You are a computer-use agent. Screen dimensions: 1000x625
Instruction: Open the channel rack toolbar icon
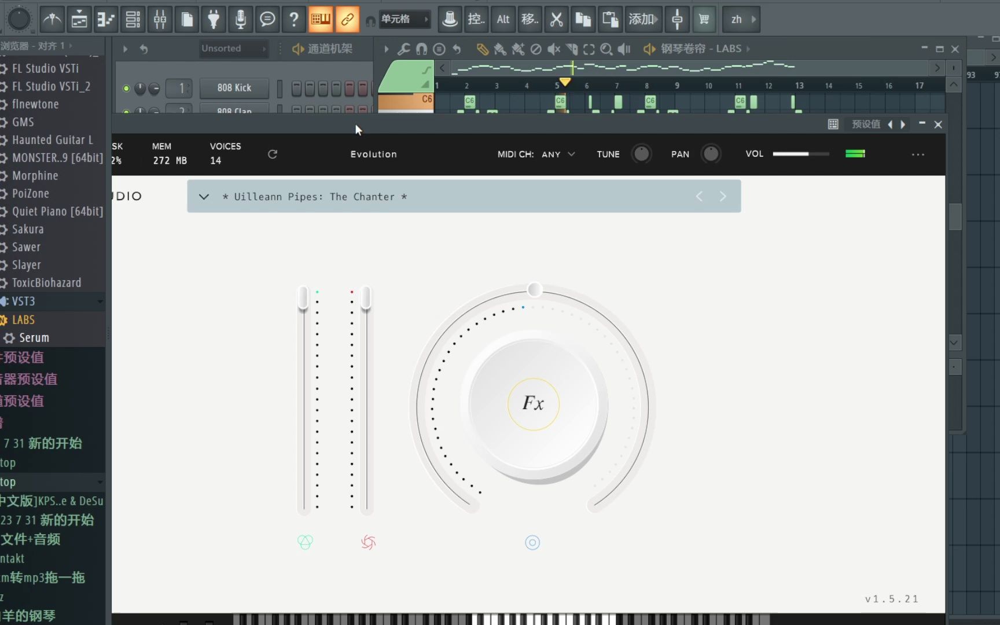click(x=133, y=19)
